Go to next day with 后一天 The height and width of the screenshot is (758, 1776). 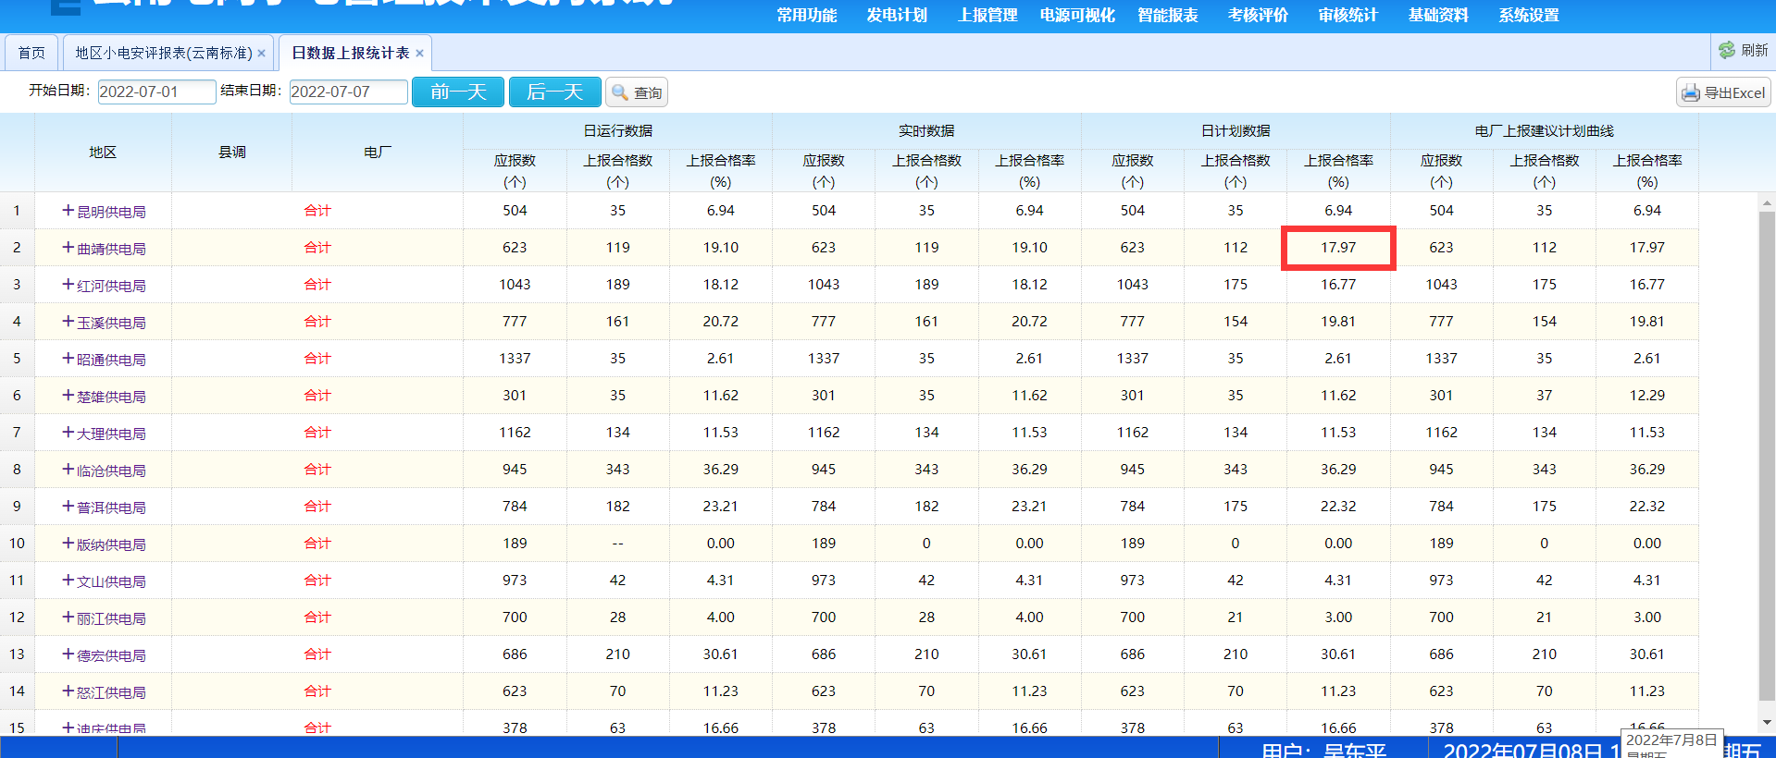(555, 92)
